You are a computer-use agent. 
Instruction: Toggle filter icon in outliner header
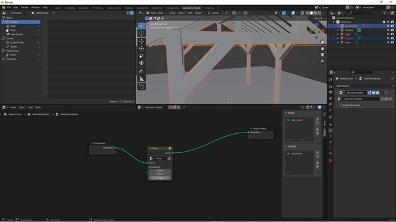coord(385,13)
